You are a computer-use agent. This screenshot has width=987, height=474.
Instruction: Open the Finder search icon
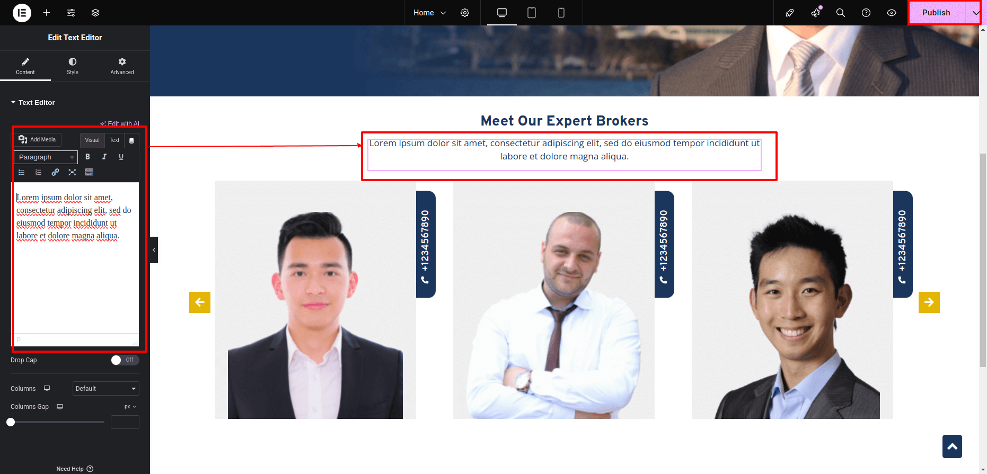pyautogui.click(x=841, y=13)
